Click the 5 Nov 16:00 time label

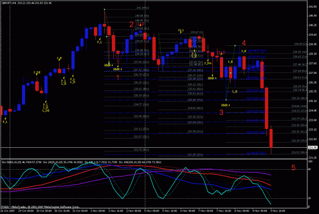point(169,211)
